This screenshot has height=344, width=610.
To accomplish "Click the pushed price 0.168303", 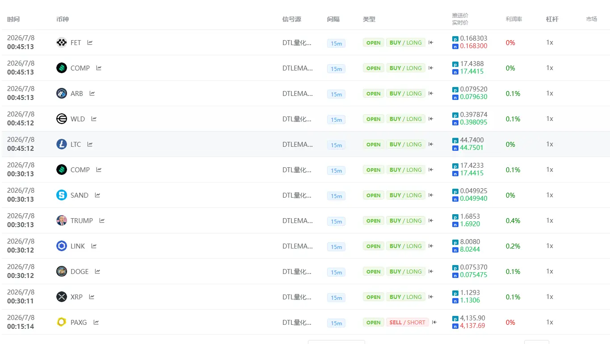I will click(x=474, y=38).
